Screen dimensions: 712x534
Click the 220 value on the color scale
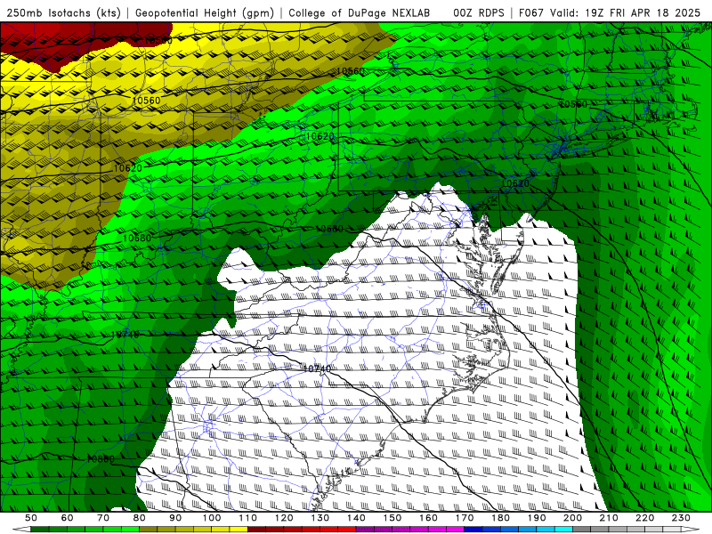pyautogui.click(x=644, y=518)
